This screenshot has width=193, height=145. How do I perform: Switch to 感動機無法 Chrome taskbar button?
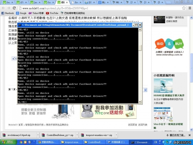pyautogui.click(x=47, y=142)
